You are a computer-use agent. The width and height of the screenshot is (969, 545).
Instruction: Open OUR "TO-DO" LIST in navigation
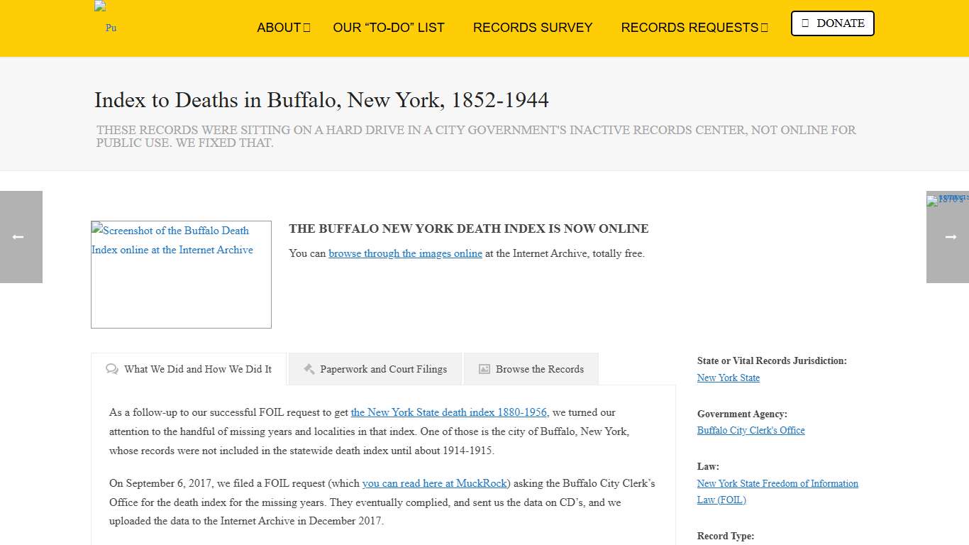pos(389,27)
